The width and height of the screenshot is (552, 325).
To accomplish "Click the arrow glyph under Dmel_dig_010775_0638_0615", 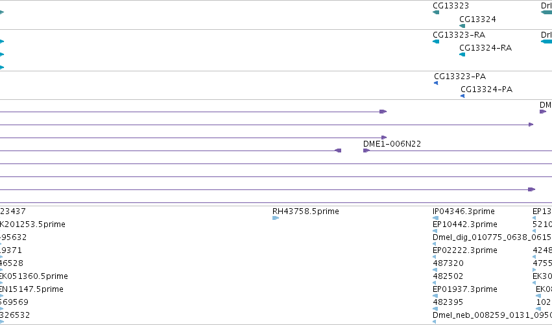I will pos(435,244).
